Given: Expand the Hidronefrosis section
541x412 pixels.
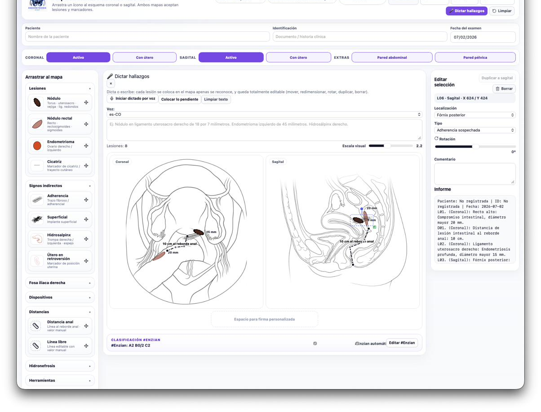Looking at the screenshot, I should click(60, 366).
